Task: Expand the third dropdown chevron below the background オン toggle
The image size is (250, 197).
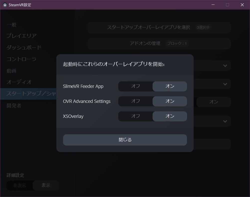Action: tap(225, 121)
